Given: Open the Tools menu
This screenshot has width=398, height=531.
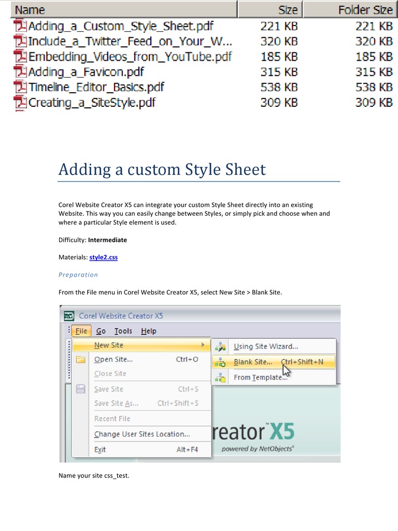Looking at the screenshot, I should pos(123,331).
